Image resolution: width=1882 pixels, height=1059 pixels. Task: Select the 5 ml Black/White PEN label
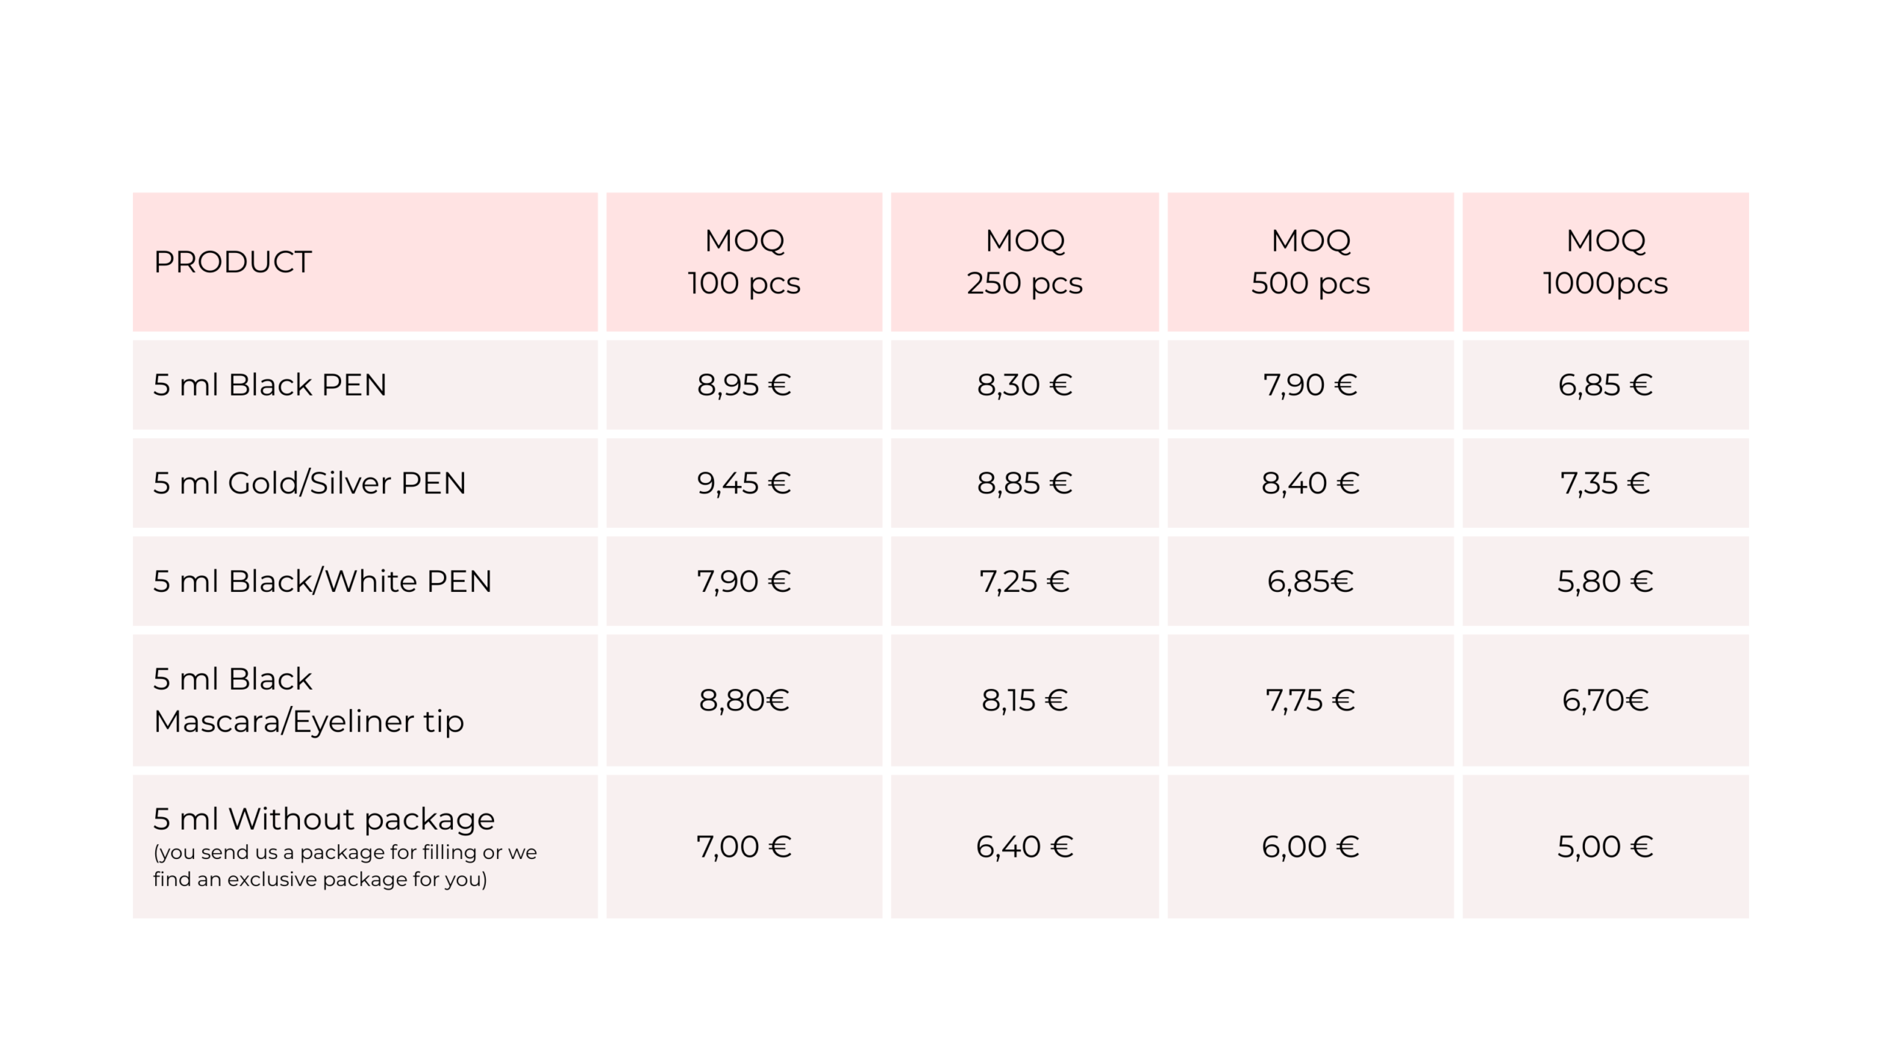[x=322, y=582]
